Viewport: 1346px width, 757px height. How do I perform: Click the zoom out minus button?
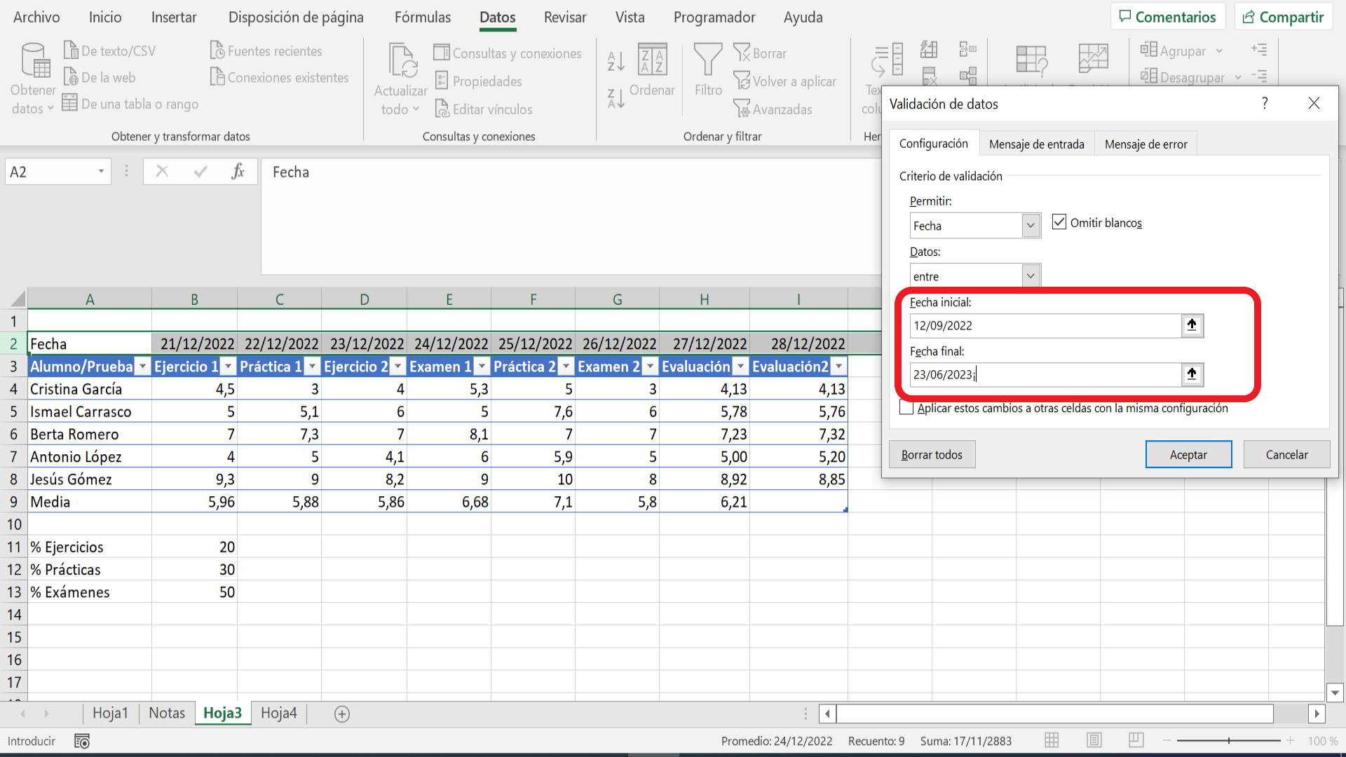click(x=1167, y=741)
